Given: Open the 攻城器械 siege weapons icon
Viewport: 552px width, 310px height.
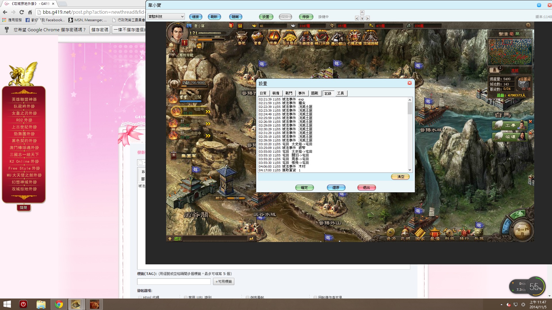Looking at the screenshot, I should point(371,38).
